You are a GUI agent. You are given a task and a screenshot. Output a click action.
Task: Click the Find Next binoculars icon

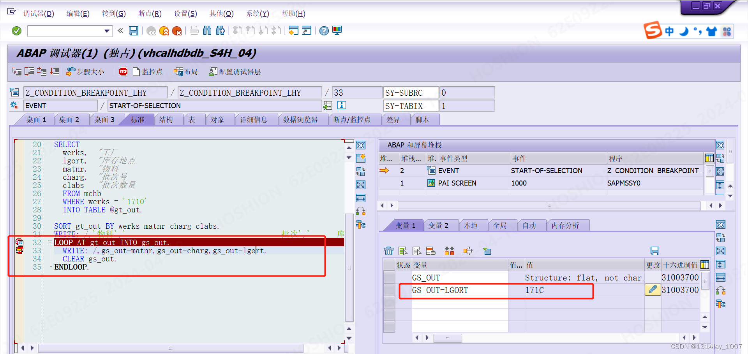pos(220,31)
